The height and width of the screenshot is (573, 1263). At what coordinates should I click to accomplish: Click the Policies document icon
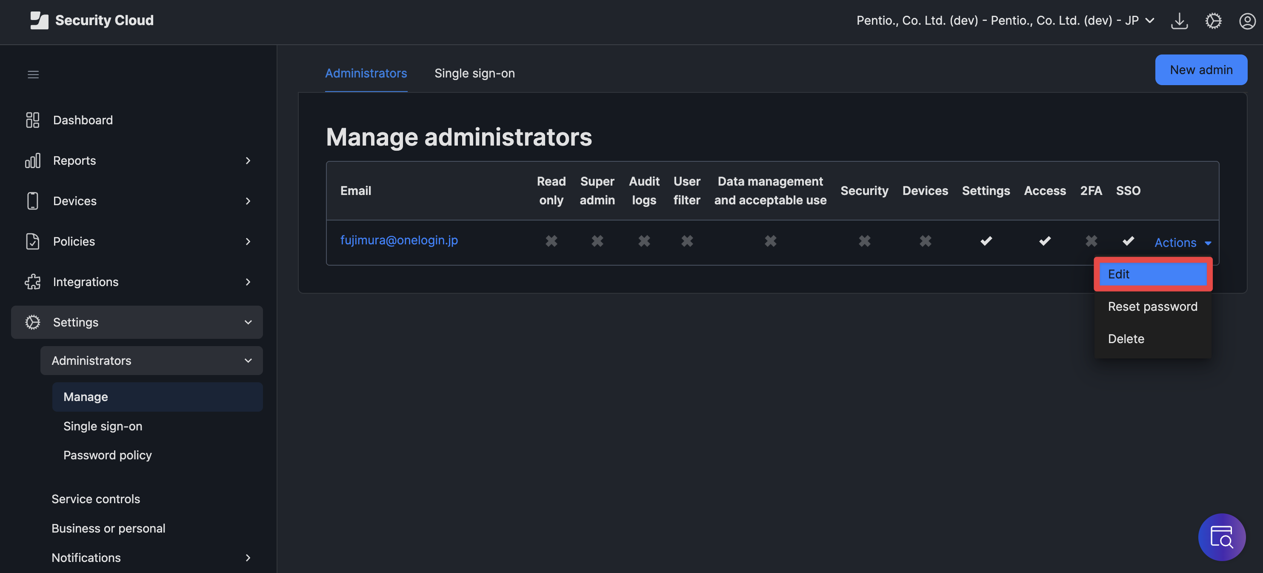pyautogui.click(x=32, y=241)
